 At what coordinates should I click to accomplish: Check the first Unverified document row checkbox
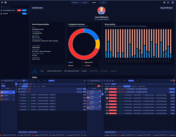19,89
